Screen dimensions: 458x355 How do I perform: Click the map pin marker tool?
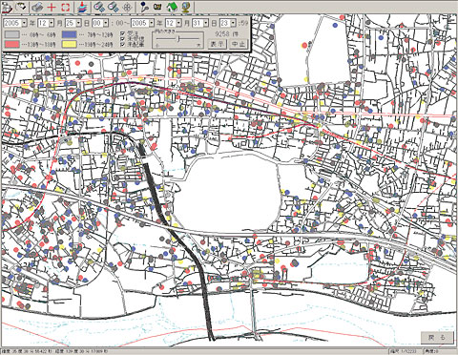click(145, 7)
